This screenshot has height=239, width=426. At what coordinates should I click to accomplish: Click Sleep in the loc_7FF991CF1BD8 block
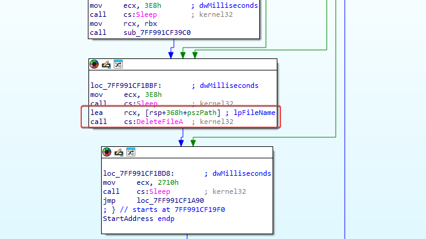(160, 191)
